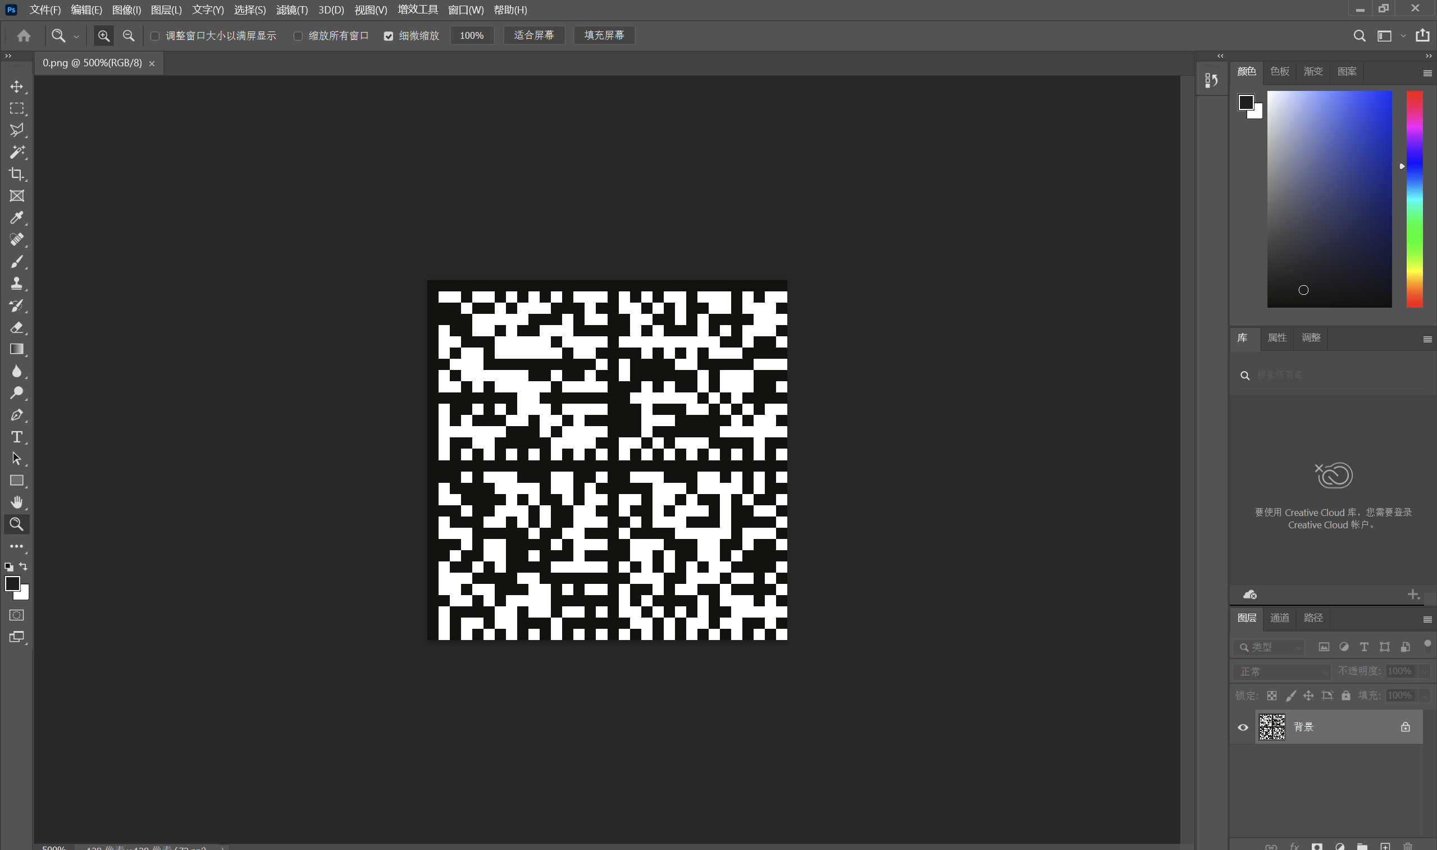This screenshot has height=850, width=1437.
Task: Close the 0.png document tab
Action: (152, 63)
